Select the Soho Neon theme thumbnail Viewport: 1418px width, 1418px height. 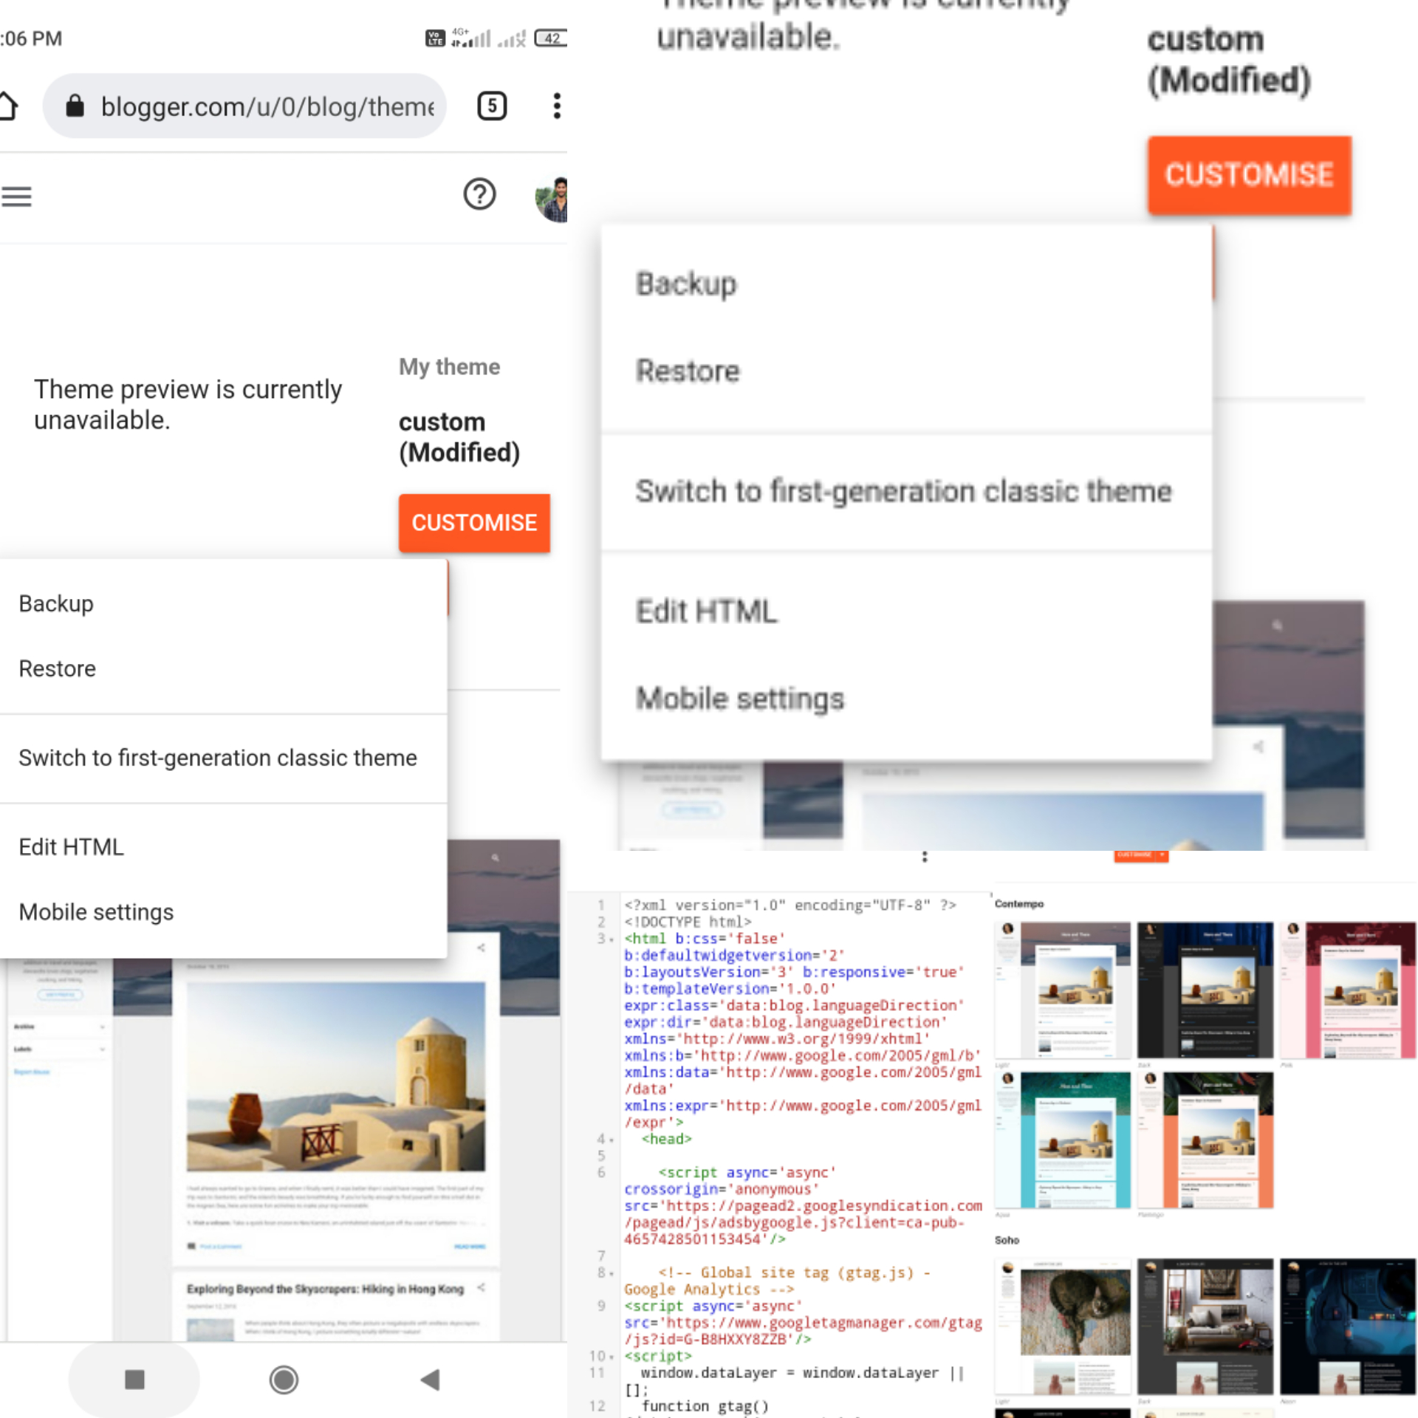[1348, 1326]
